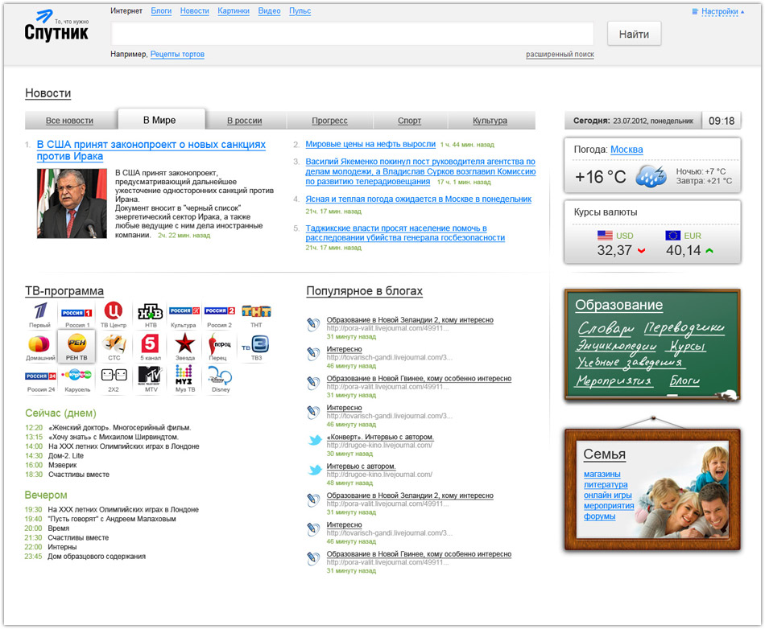Click the Найти search button
This screenshot has height=629, width=765.
pyautogui.click(x=634, y=34)
